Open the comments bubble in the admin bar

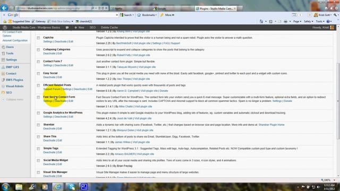[67, 28]
